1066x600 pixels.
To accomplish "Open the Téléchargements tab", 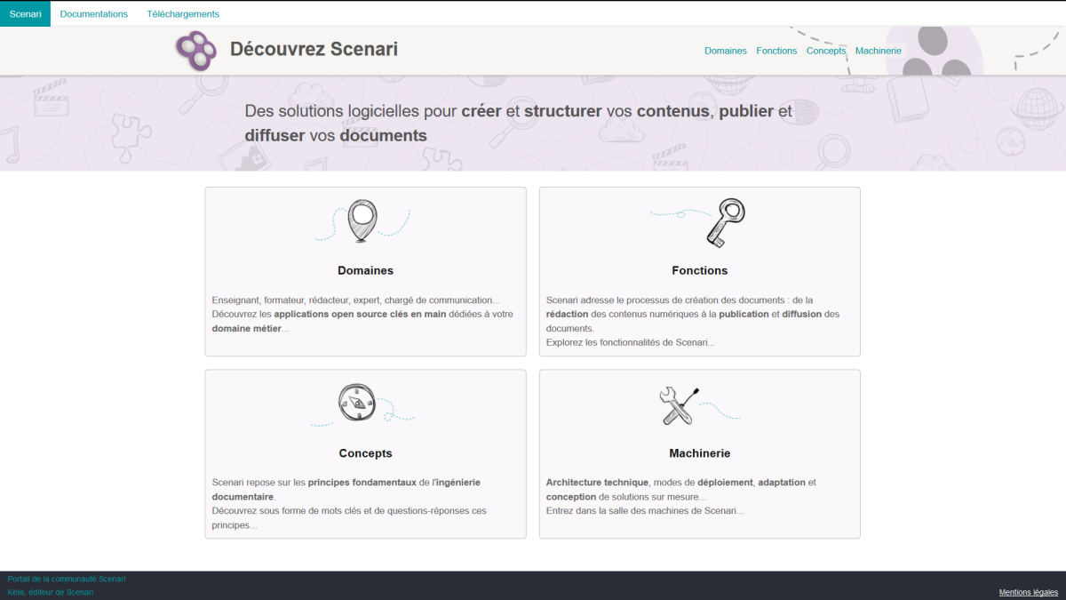I will (183, 13).
